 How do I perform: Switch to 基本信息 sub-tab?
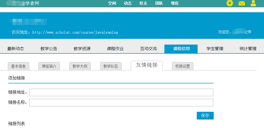tap(19, 66)
